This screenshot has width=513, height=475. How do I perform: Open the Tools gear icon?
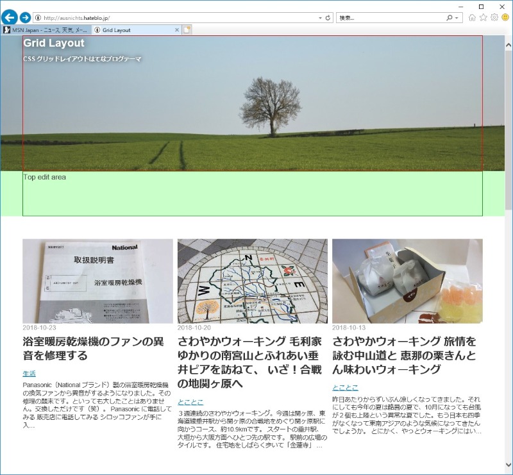(x=494, y=18)
